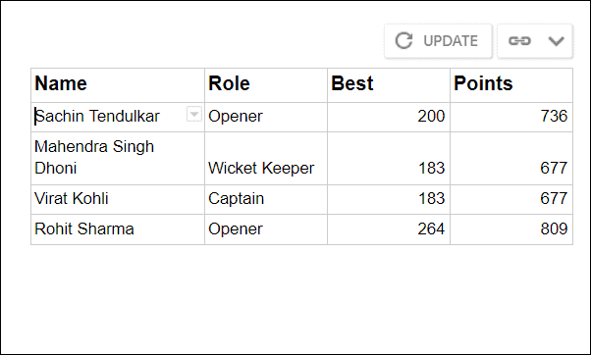Select the cell with value 809

click(511, 229)
